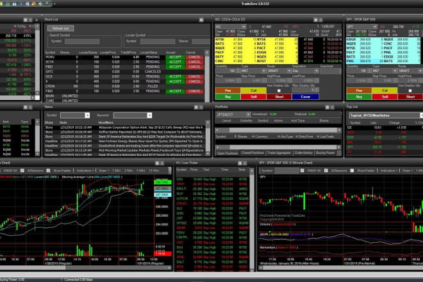This screenshot has width=423, height=282.
Task: Click the News list vertical scrollbar
Action: pyautogui.click(x=208, y=138)
